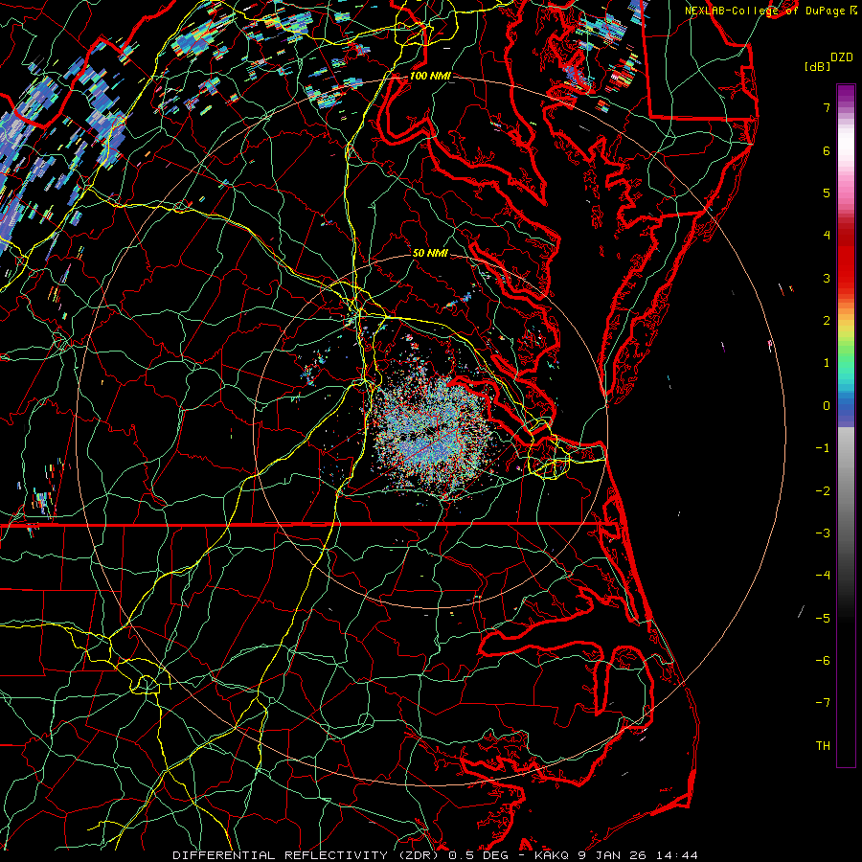Image resolution: width=862 pixels, height=862 pixels.
Task: Select the 1 value on the color scale
Action: tap(827, 363)
